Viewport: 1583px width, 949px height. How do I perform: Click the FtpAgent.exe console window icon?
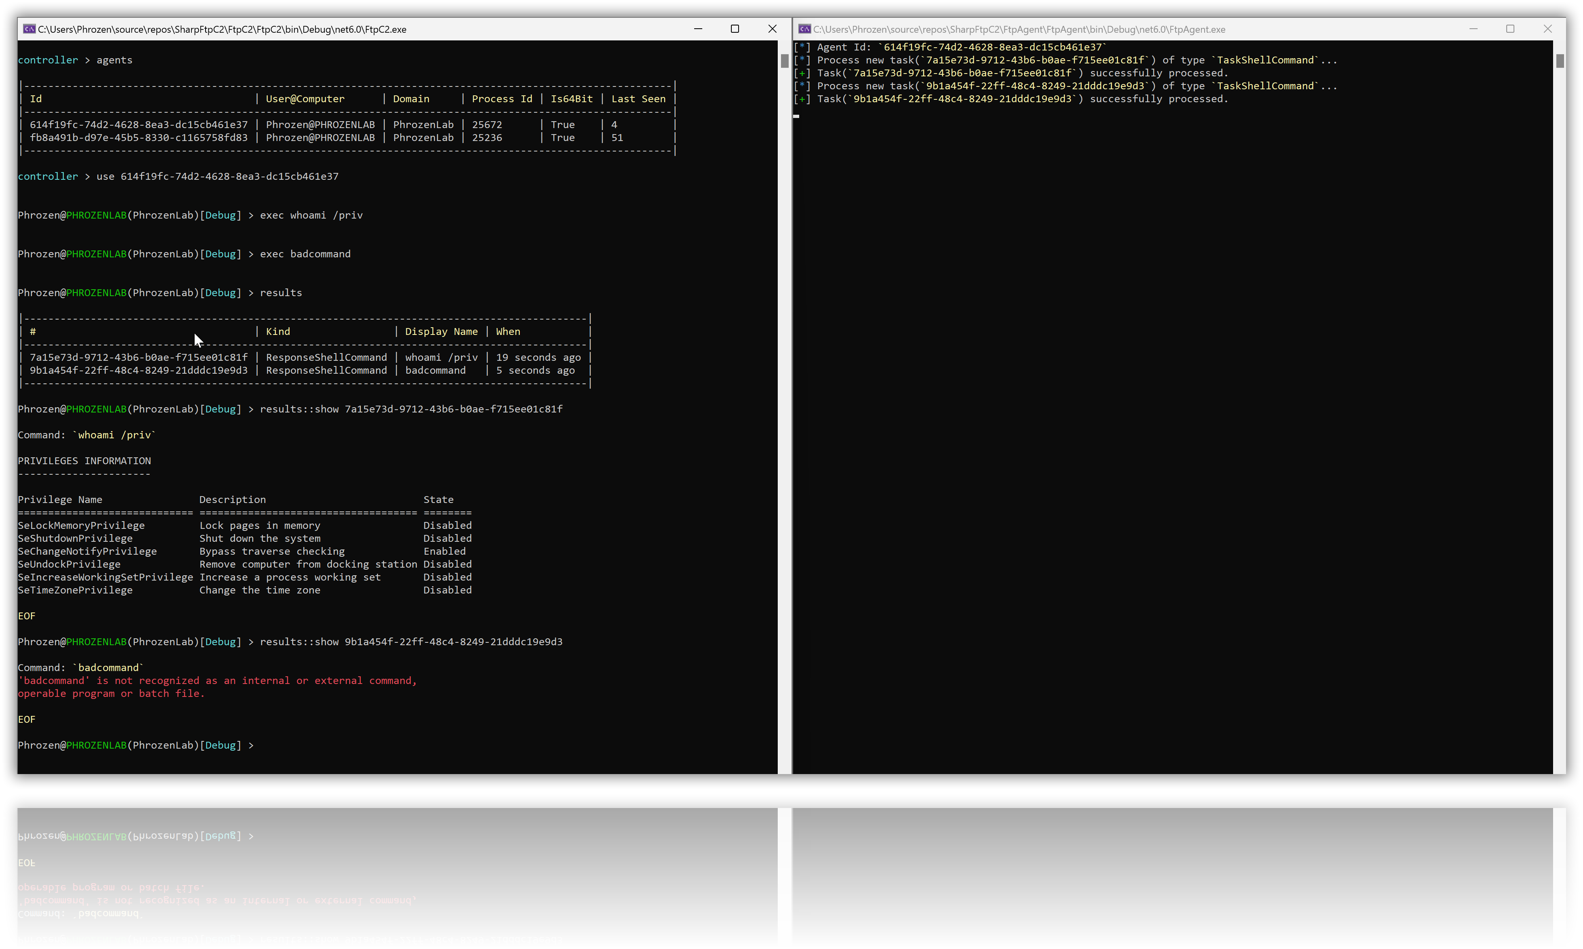click(804, 29)
